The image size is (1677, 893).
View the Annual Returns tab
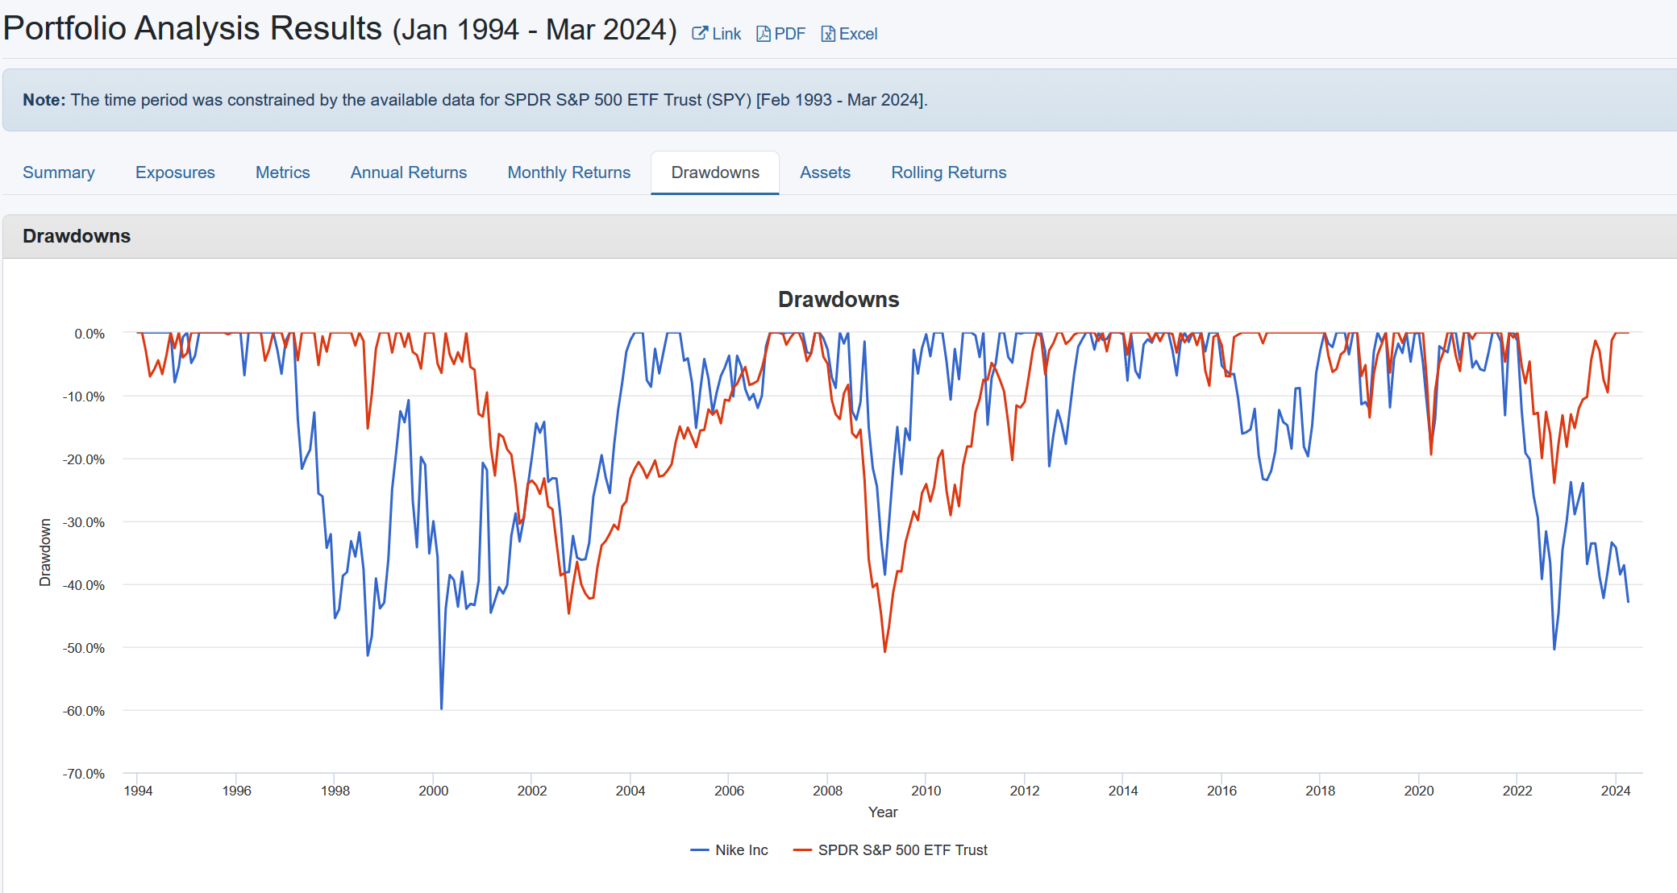tap(409, 172)
